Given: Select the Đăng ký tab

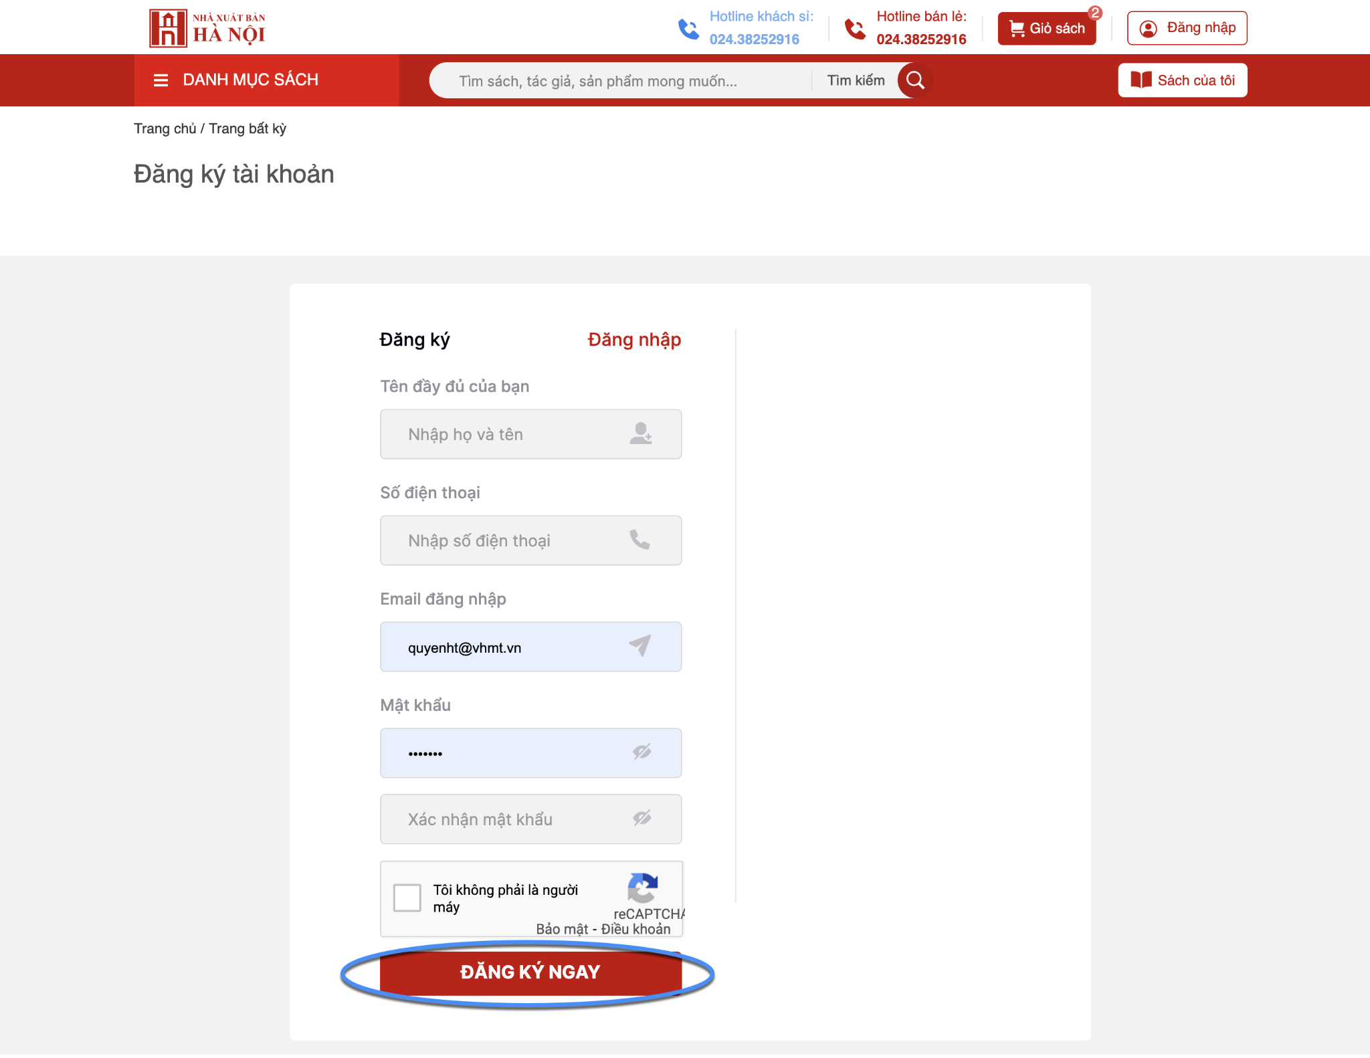Looking at the screenshot, I should (x=415, y=340).
